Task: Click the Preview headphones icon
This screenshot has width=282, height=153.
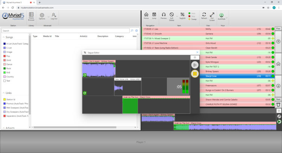Action: [x=164, y=16]
